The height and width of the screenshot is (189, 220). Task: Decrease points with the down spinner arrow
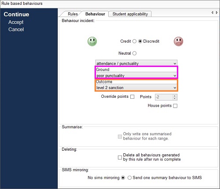pyautogui.click(x=175, y=98)
